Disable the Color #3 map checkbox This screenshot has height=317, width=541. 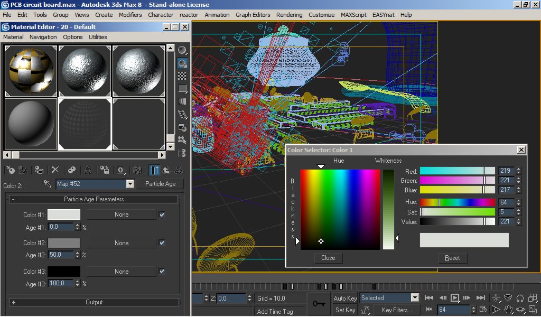click(162, 272)
